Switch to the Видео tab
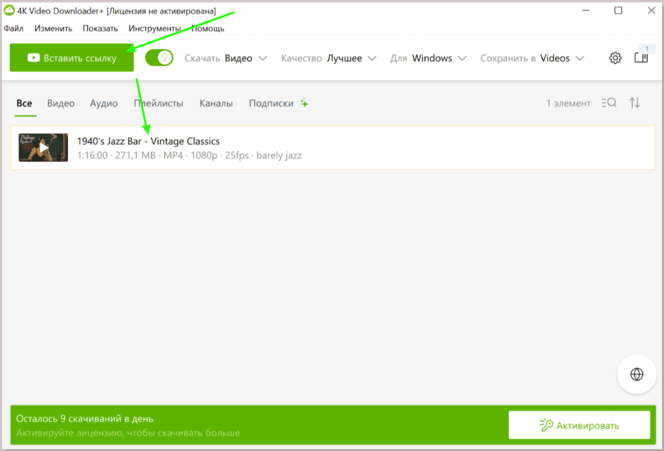 coord(61,104)
